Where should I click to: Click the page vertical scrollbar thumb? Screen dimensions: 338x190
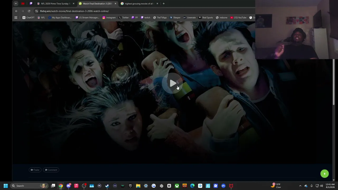(334, 82)
